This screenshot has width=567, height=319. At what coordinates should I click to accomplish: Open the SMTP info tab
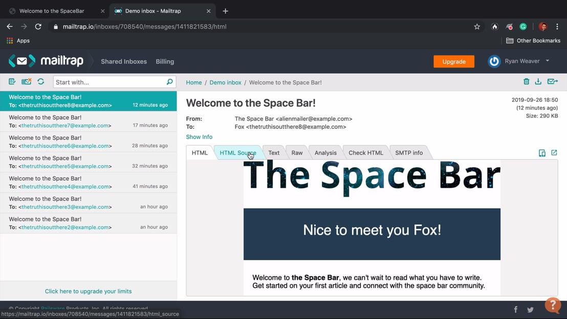pos(409,152)
